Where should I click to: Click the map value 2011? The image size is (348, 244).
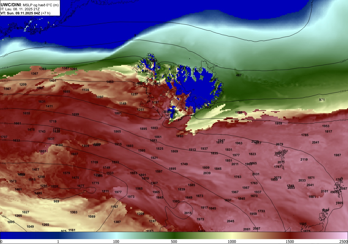(235, 164)
